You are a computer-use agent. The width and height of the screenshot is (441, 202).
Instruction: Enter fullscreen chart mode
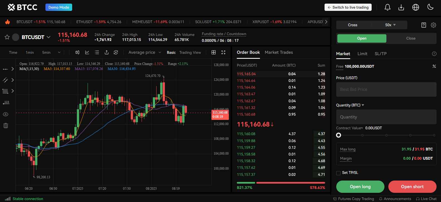tap(223, 52)
